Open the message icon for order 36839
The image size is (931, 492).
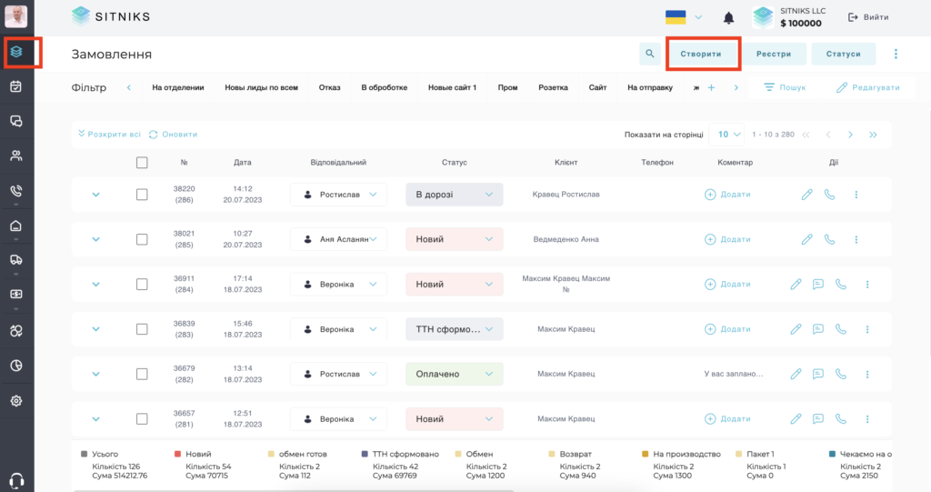(818, 329)
